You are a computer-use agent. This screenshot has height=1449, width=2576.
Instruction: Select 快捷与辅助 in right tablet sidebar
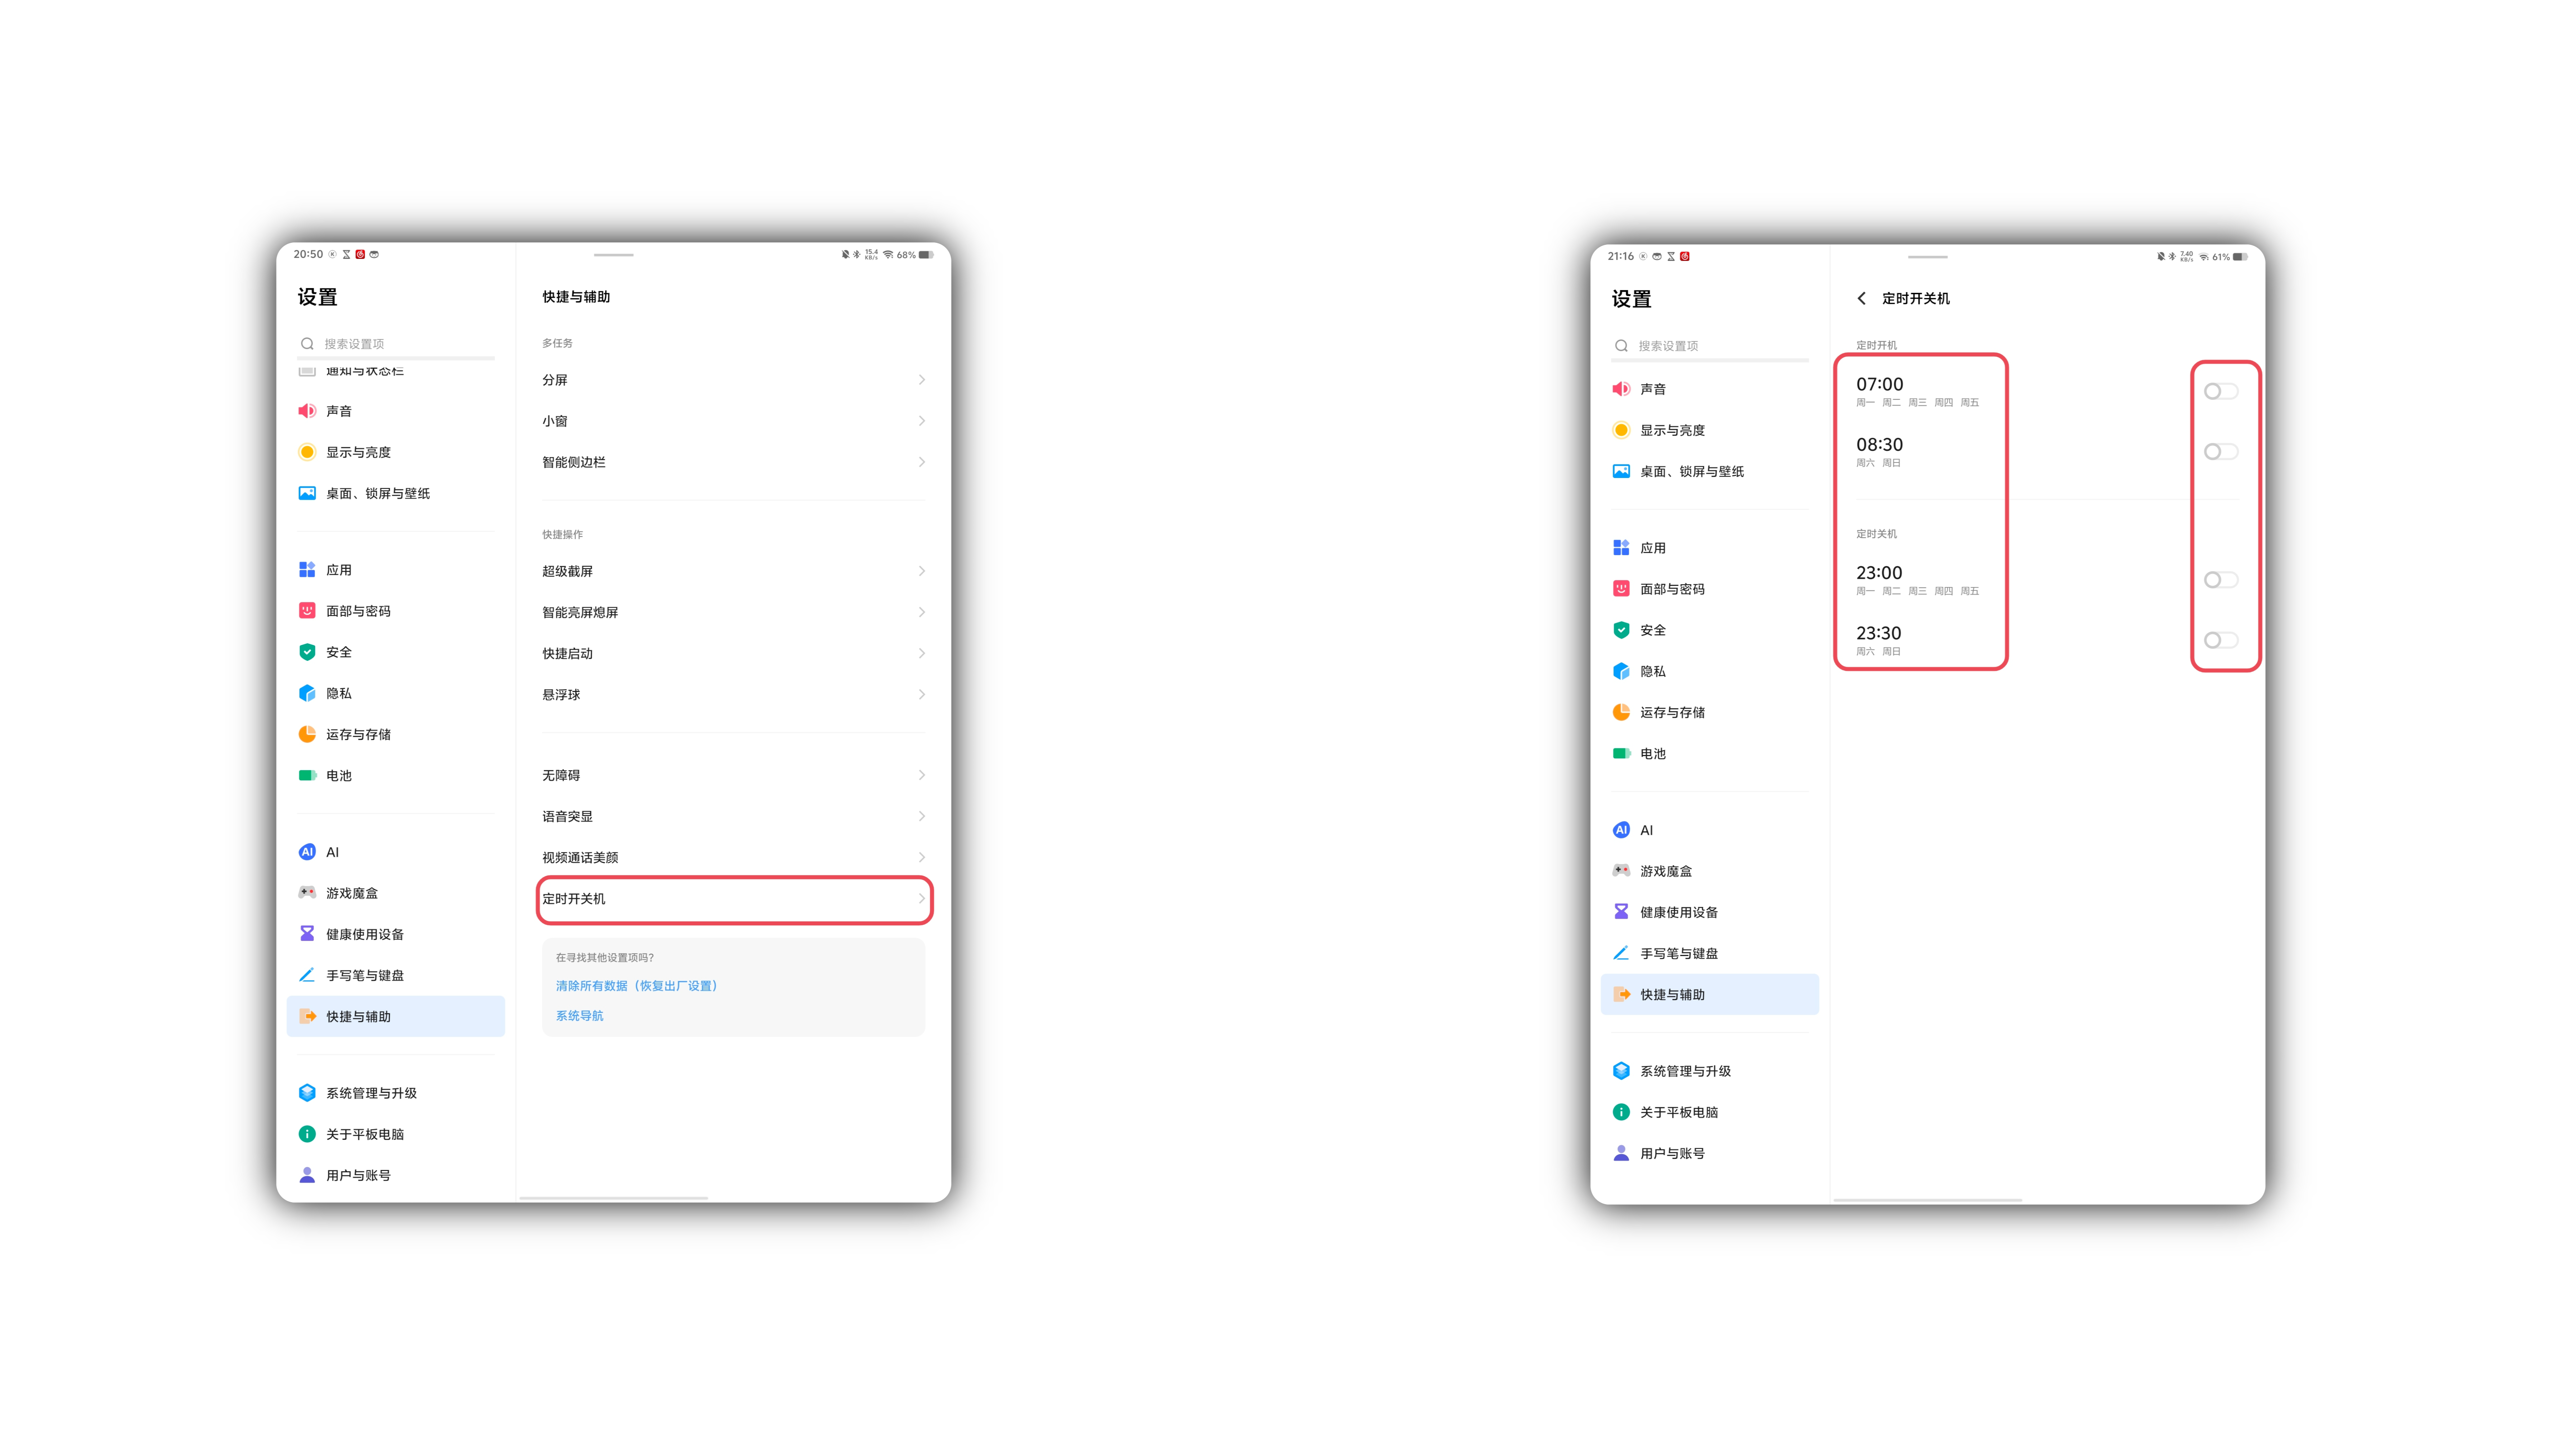point(1710,994)
